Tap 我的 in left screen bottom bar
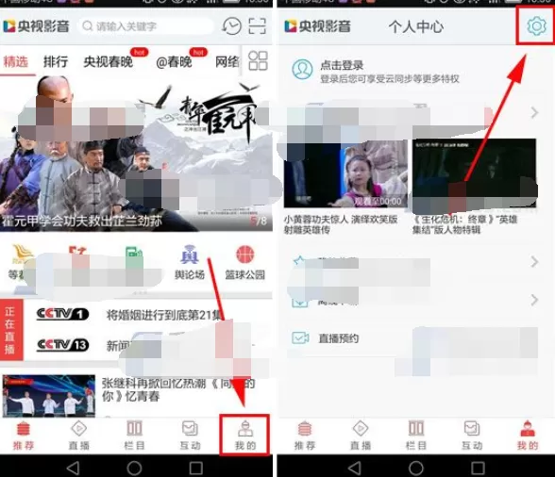The image size is (555, 477). (245, 436)
